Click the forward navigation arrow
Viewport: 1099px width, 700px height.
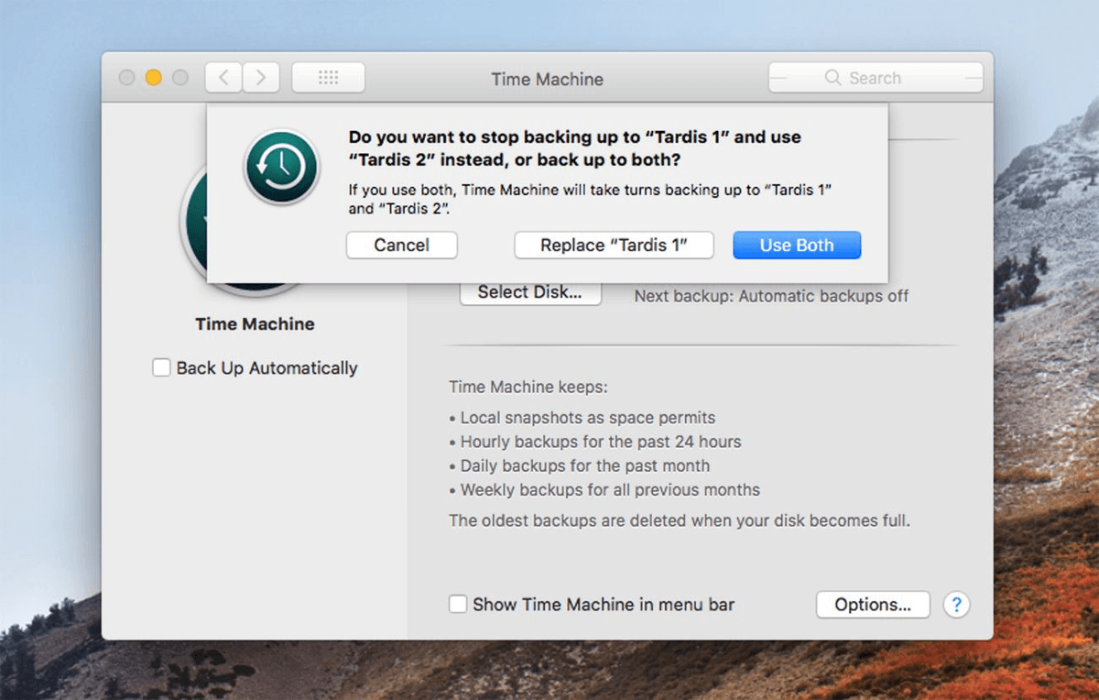(261, 77)
